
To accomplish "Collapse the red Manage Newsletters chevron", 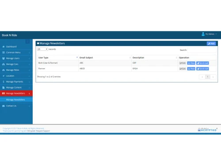I will pyautogui.click(x=29, y=93).
